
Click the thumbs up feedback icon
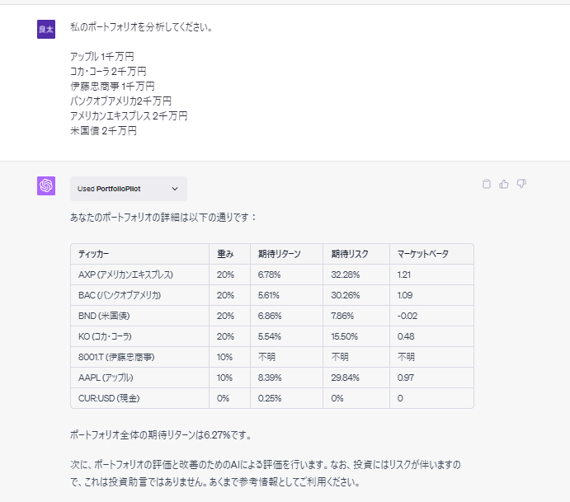click(504, 184)
